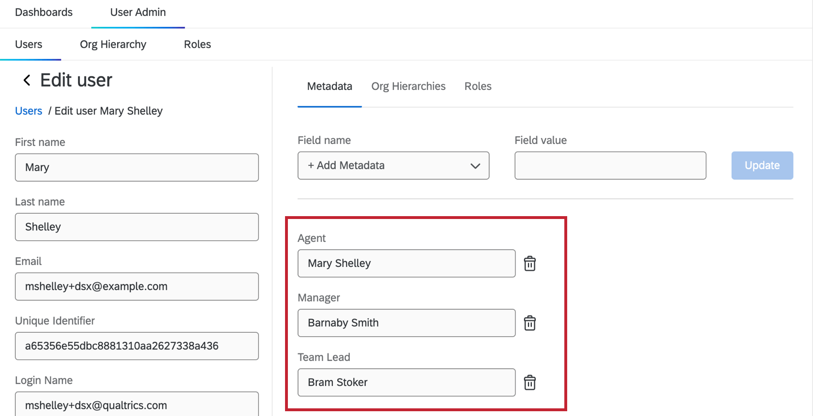This screenshot has width=813, height=416.
Task: Open the Org Hierarchy section
Action: 113,44
